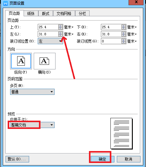Decrease the 装订线宽 gutter width
146x167 pixels.
point(124,42)
